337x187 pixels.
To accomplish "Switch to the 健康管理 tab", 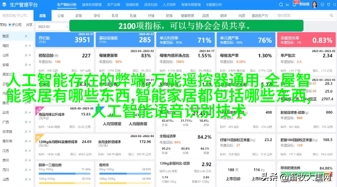I will 187,15.
